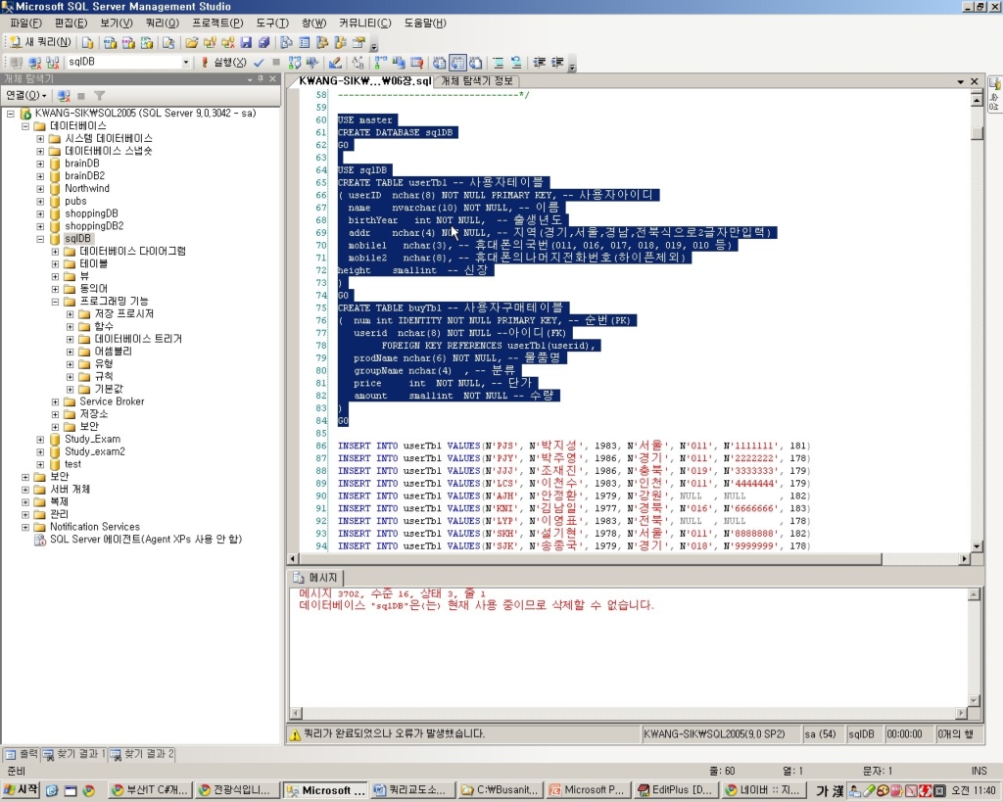Select the 메시지 results tab
Screen dimensions: 1003x802
(316, 578)
